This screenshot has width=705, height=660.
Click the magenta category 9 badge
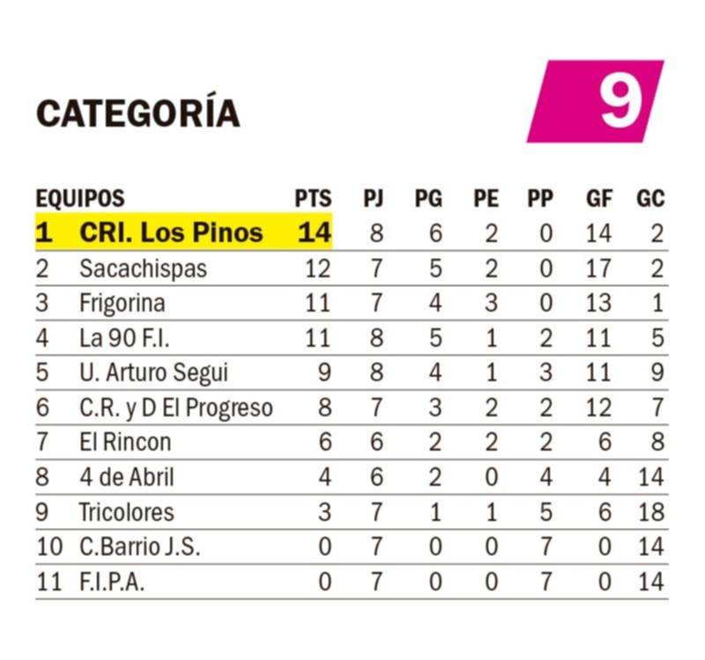click(596, 101)
